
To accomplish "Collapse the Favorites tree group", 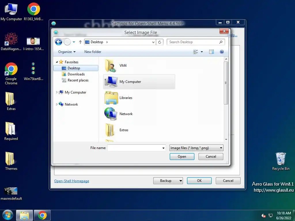I will click(x=57, y=62).
